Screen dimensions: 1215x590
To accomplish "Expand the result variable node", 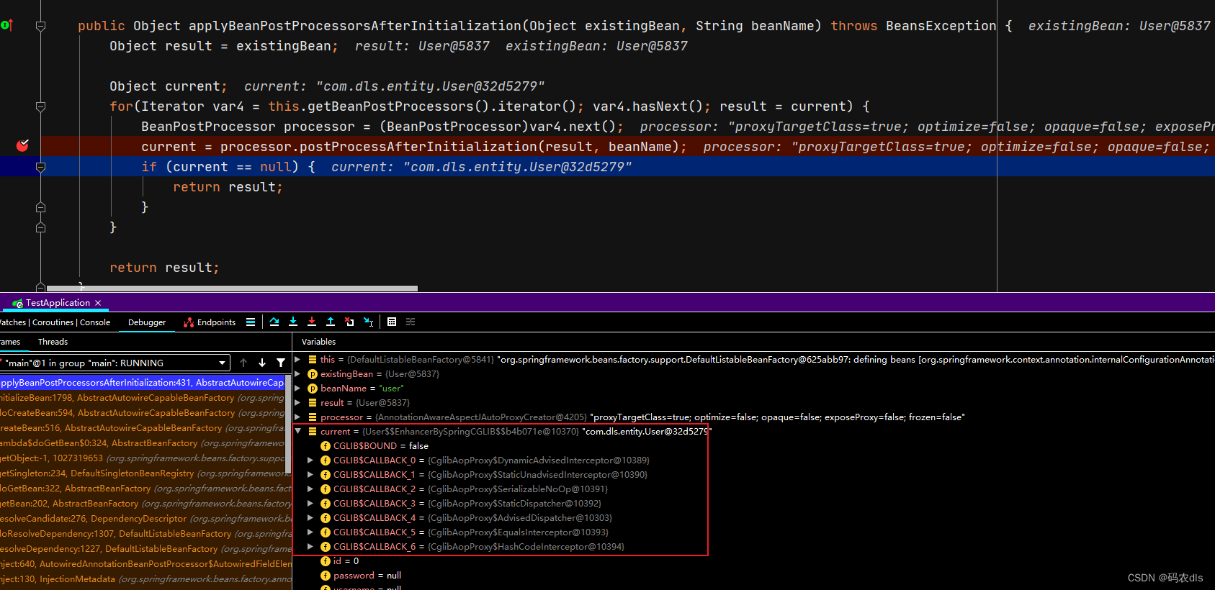I will [x=297, y=402].
